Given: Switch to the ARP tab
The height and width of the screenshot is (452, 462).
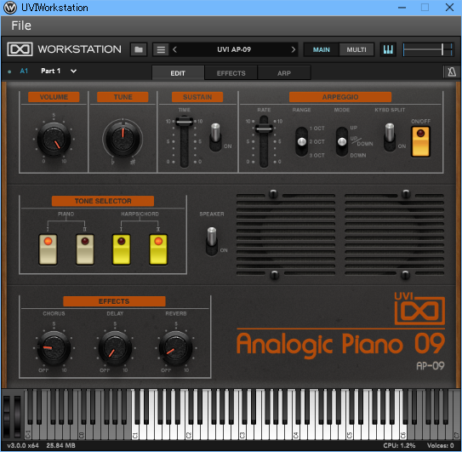Looking at the screenshot, I should tap(284, 73).
